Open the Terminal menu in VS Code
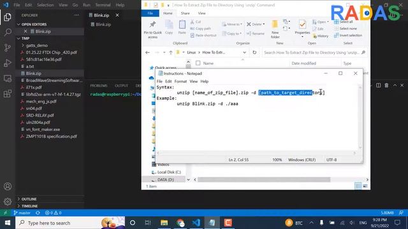 [103, 5]
